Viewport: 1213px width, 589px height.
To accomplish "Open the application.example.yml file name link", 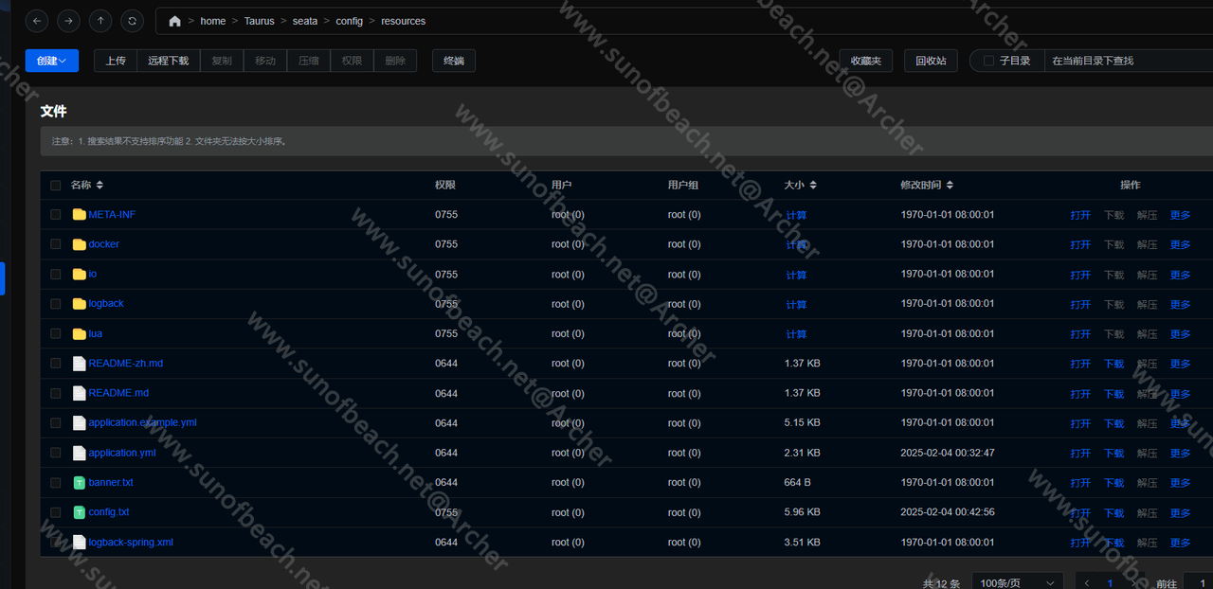I will pos(143,423).
